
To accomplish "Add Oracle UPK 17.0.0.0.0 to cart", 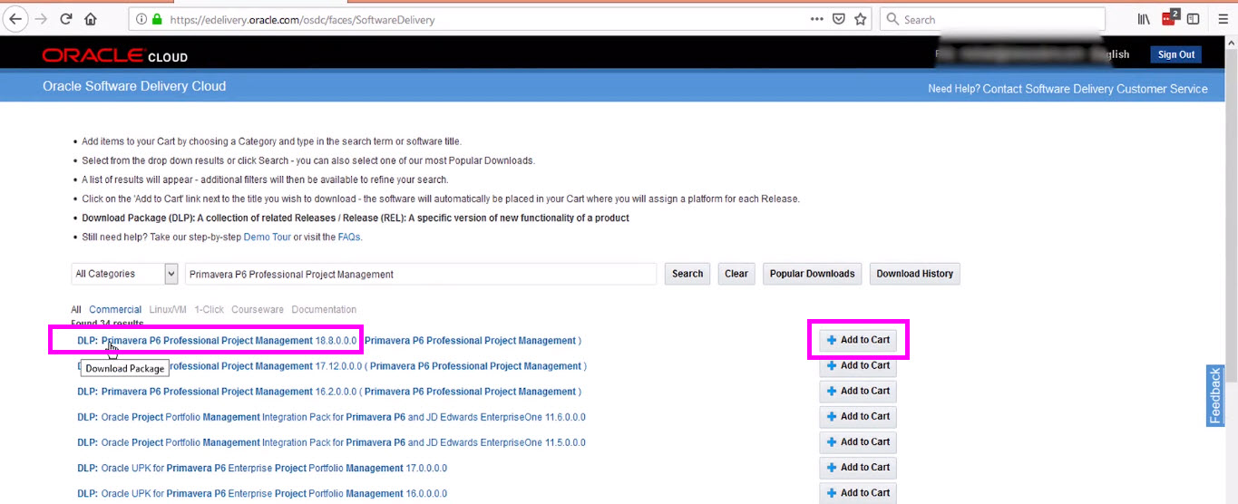I will tap(858, 467).
